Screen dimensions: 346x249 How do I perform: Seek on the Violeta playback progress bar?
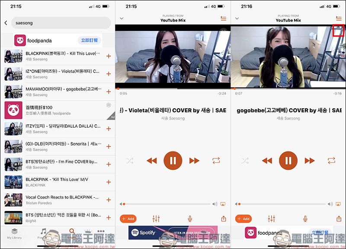[x=173, y=89]
